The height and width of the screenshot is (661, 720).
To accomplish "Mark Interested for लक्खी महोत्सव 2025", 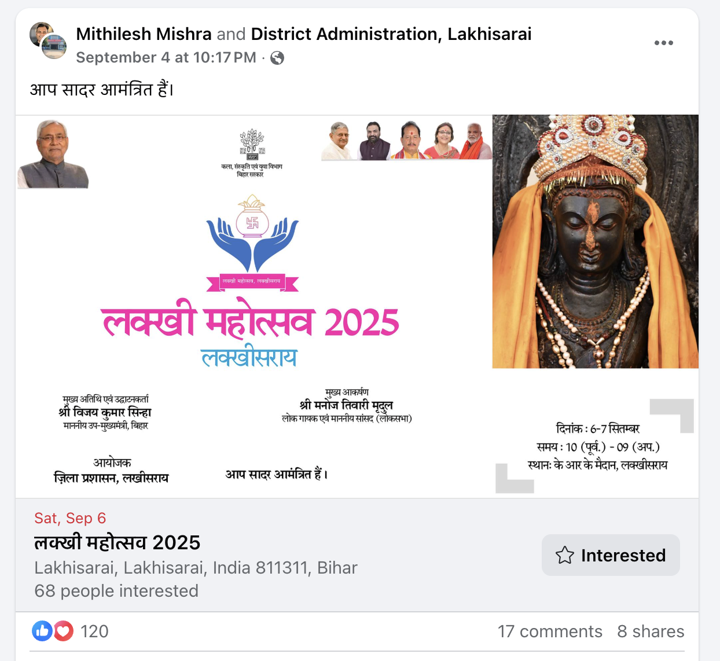I will point(611,555).
